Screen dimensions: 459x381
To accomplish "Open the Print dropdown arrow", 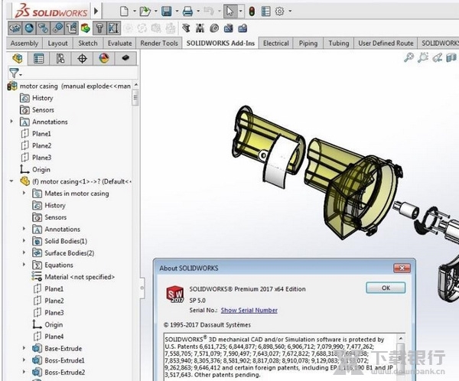I will pos(198,11).
